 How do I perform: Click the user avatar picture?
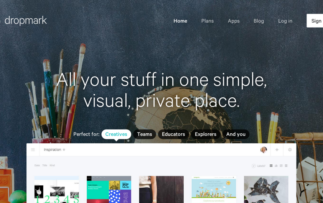coord(264,150)
